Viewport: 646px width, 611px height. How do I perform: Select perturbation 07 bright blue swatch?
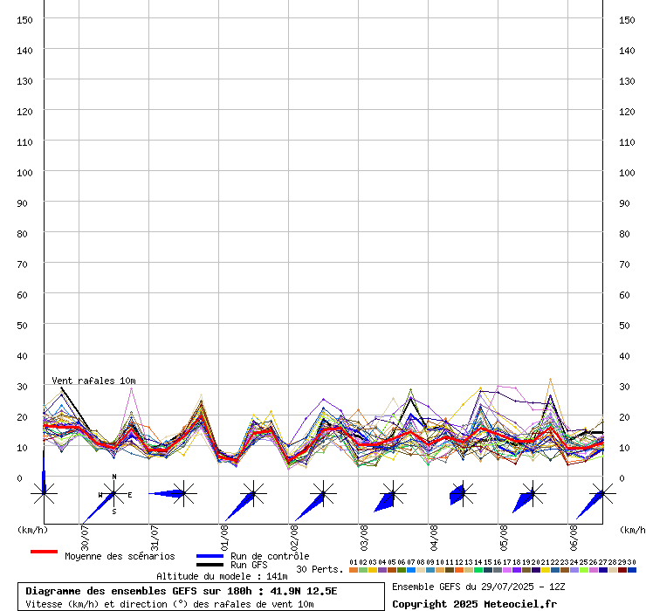411,570
